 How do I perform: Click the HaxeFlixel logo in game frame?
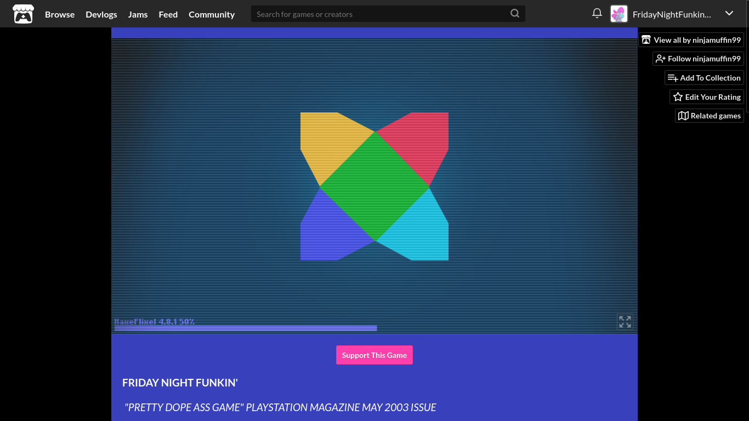(x=374, y=186)
